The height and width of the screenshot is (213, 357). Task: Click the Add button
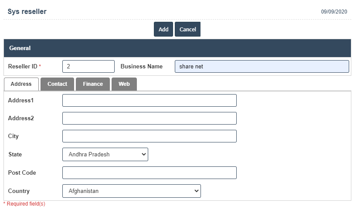tap(163, 29)
